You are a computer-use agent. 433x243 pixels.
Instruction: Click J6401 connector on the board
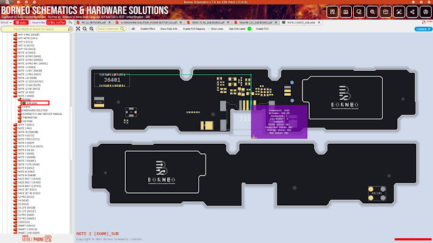pos(112,80)
